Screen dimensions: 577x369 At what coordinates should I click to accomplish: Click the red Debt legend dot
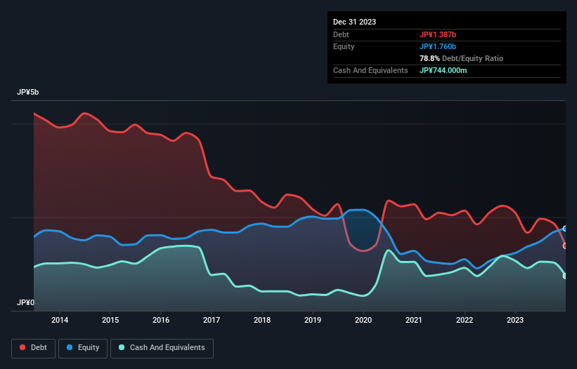(x=22, y=347)
